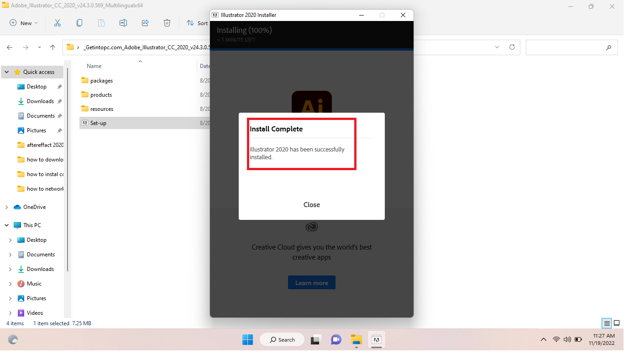The image size is (629, 354).
Task: Click the taskbar Search box
Action: pyautogui.click(x=282, y=340)
